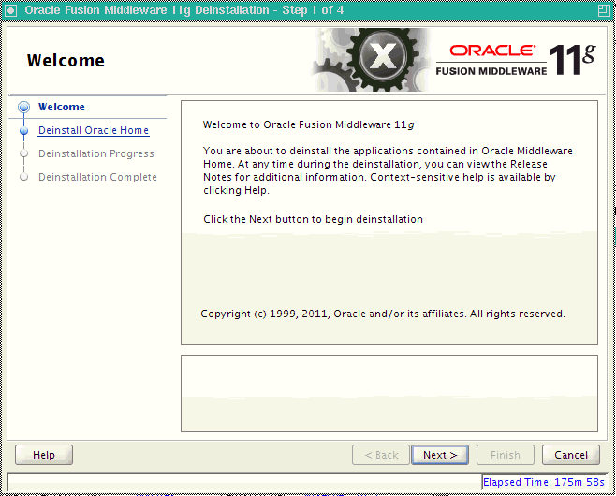This screenshot has width=616, height=496.
Task: Click the window title bar text
Action: point(184,10)
